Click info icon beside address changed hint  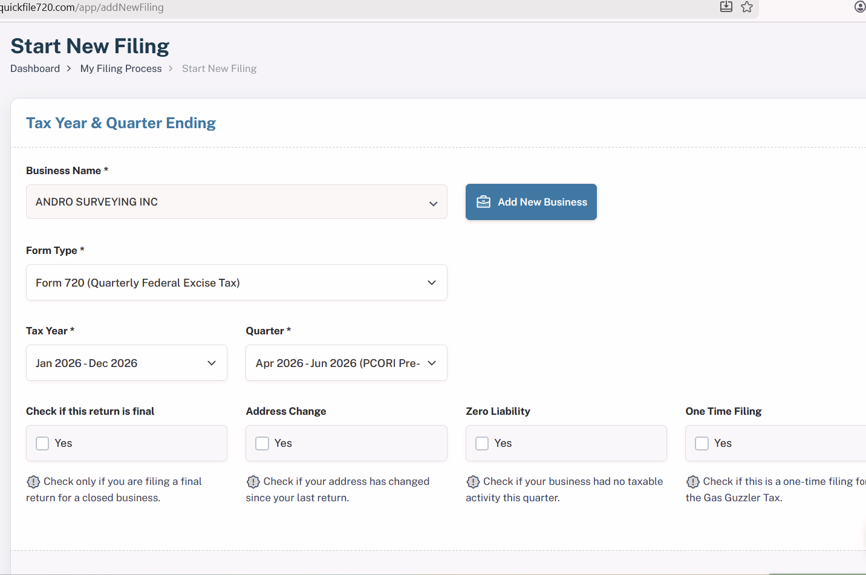point(253,482)
